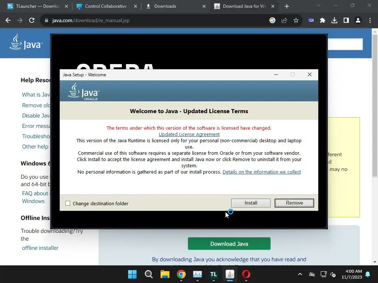Open the taskbar clock and date
Image resolution: width=378 pixels, height=283 pixels.
point(352,274)
